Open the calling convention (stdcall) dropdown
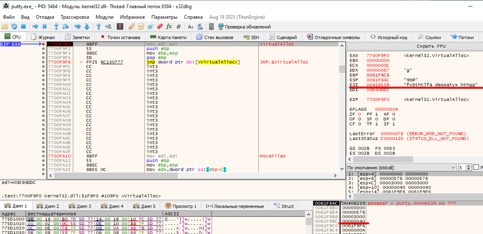Screen dimensions: 483x234 (x=402, y=167)
